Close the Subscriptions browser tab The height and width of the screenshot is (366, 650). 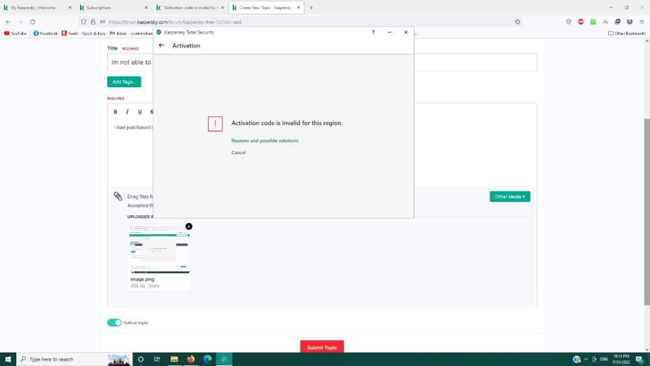(146, 7)
